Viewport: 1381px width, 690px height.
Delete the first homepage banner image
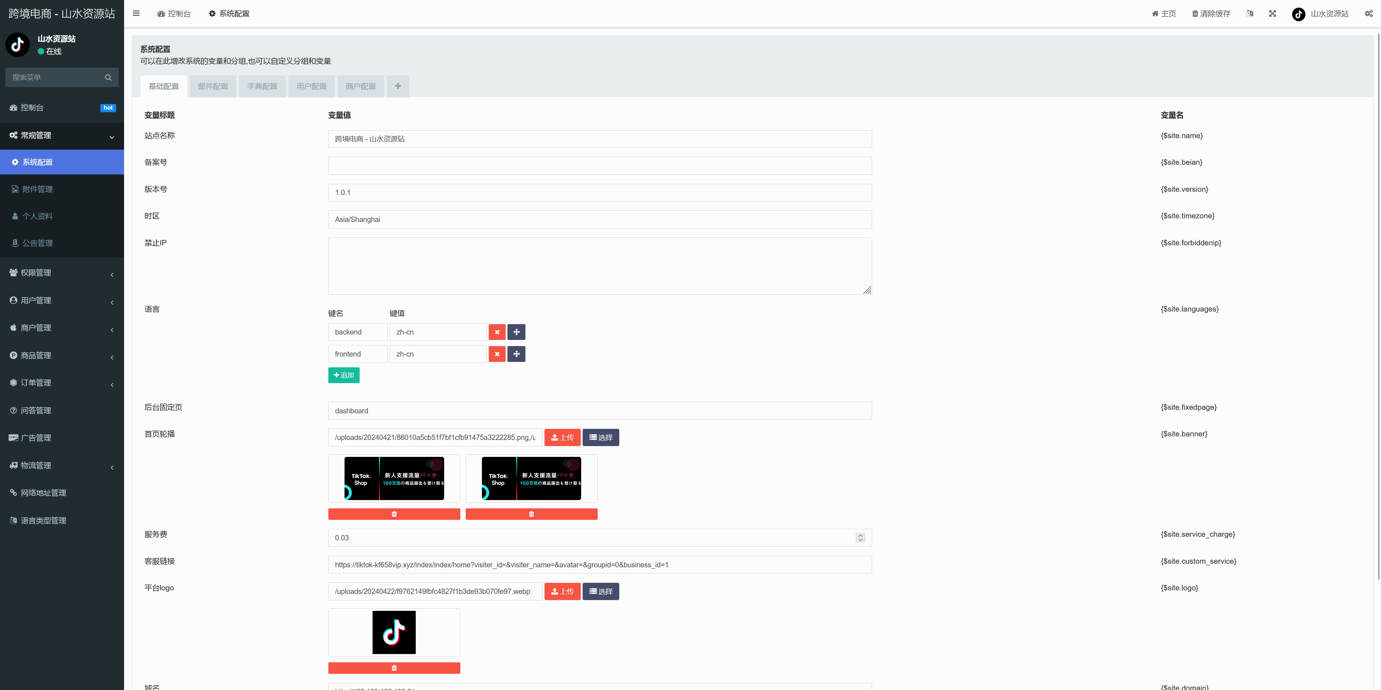(x=394, y=514)
